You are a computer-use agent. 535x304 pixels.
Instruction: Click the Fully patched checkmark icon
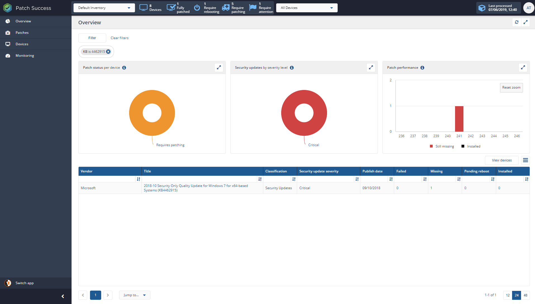[171, 8]
